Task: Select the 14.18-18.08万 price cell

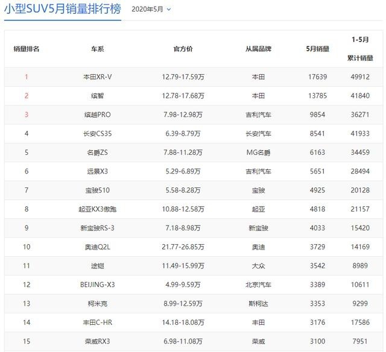Action: [x=183, y=322]
